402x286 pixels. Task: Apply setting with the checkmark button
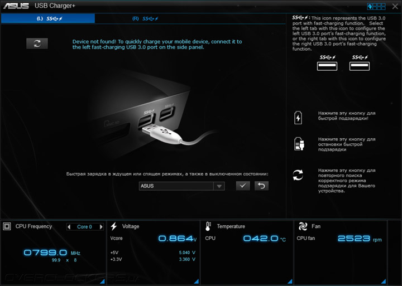[x=243, y=186]
